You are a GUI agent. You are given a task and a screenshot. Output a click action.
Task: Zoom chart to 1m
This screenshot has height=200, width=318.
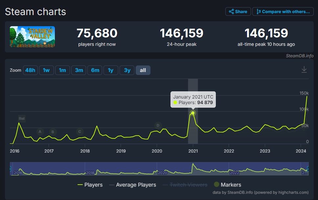click(x=62, y=70)
